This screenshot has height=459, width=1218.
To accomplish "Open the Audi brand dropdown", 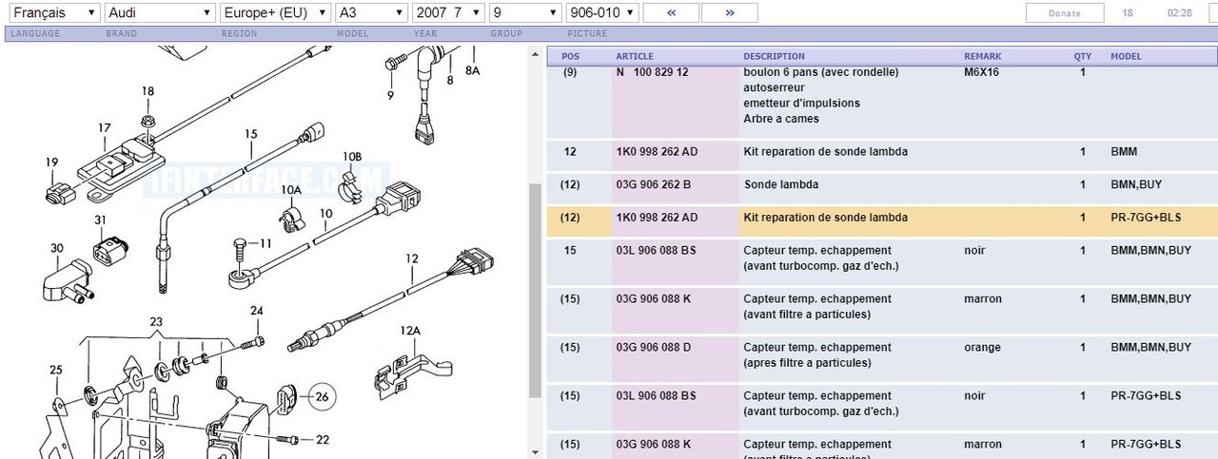I will point(159,13).
